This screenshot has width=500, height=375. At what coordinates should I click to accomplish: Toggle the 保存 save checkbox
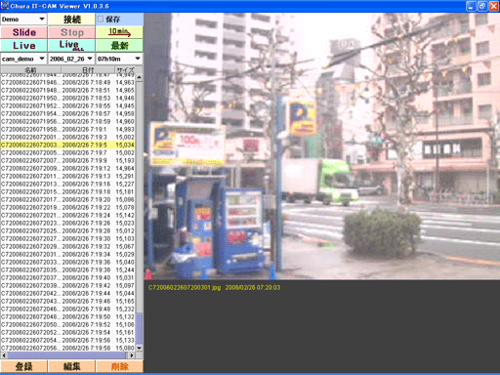click(x=101, y=20)
